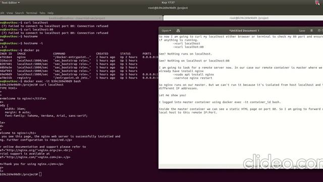Open the Tabs menu in terminal
Screen dimensions: 323x182
(42, 13)
